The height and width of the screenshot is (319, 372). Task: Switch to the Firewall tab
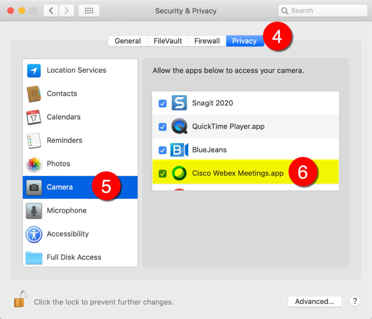click(207, 41)
